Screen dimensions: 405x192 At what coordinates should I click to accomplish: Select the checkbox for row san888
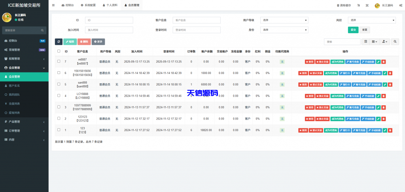(x=59, y=84)
